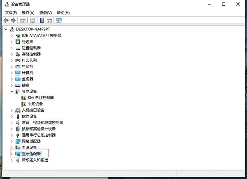Collapse the DESKTOP-434P9PT root node
The width and height of the screenshot is (247, 179).
coord(5,29)
